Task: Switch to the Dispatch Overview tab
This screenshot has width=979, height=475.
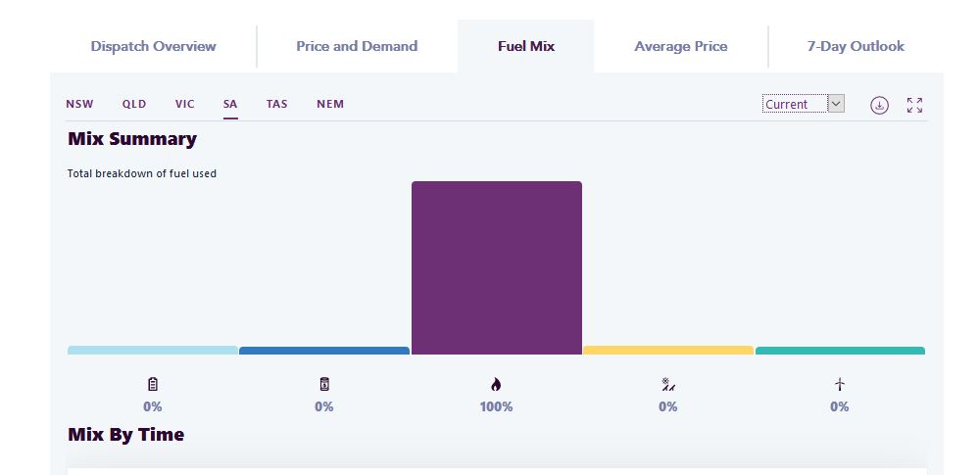Action: click(154, 46)
